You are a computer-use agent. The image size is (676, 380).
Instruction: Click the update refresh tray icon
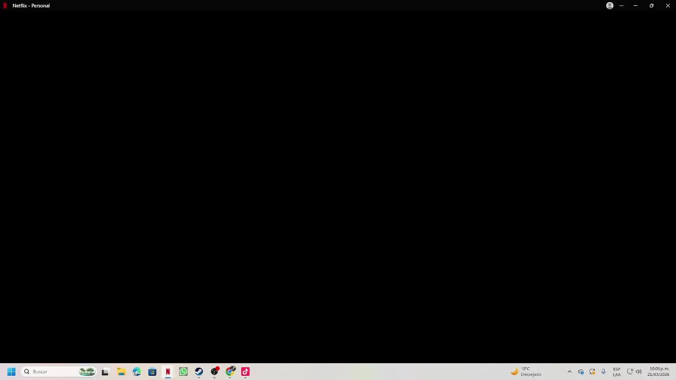tap(592, 372)
